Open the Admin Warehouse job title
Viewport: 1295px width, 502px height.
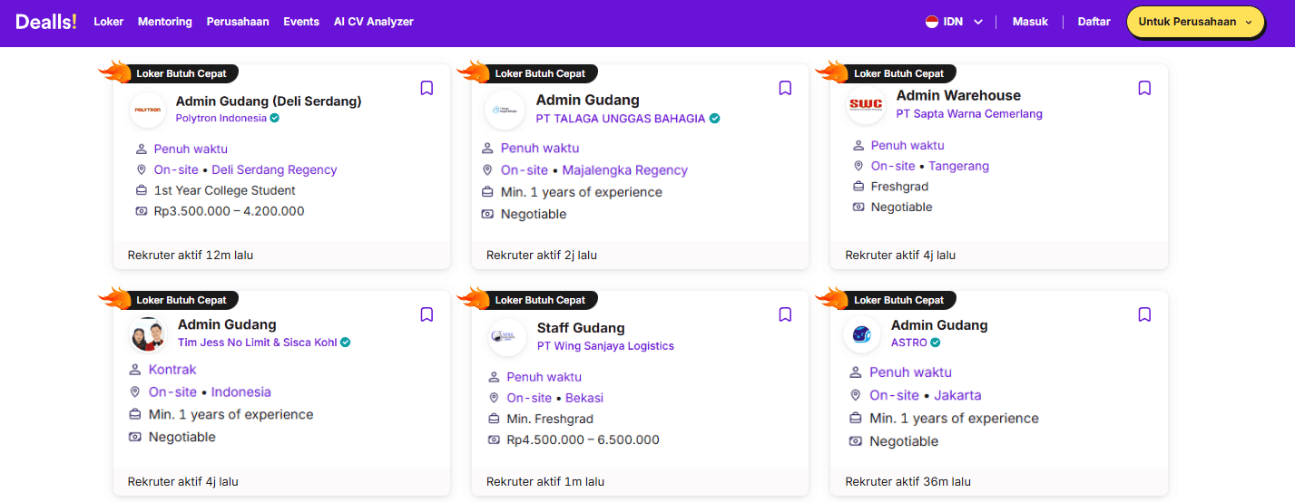pos(958,95)
